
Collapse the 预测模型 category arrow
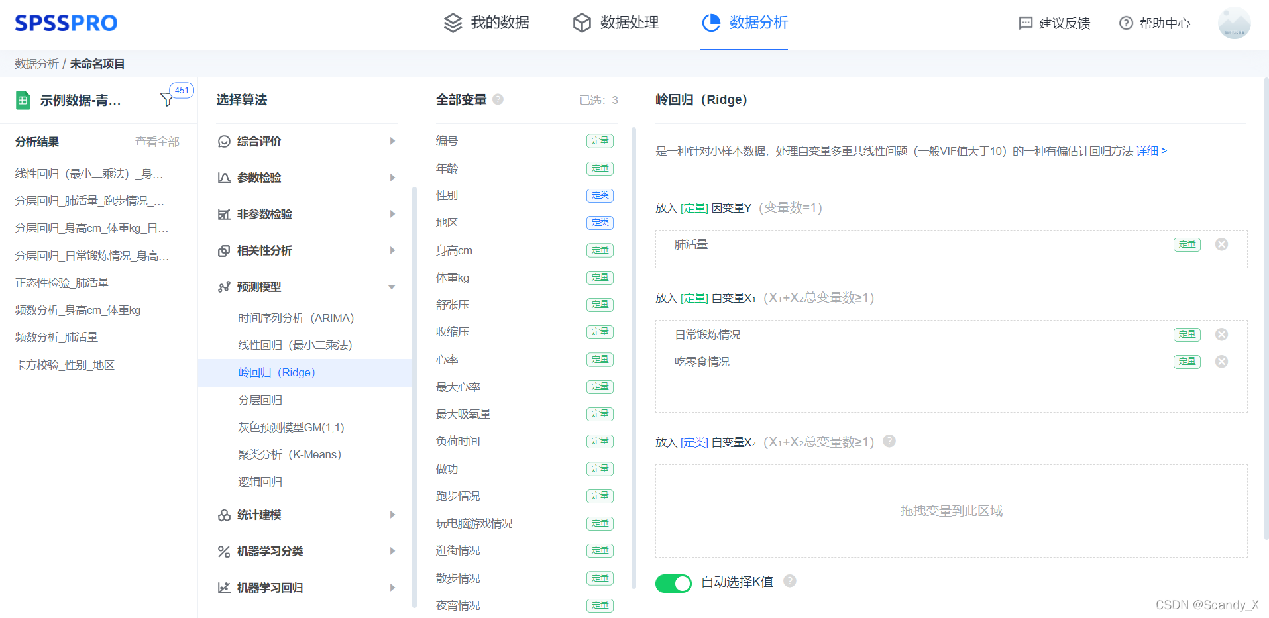(x=392, y=287)
